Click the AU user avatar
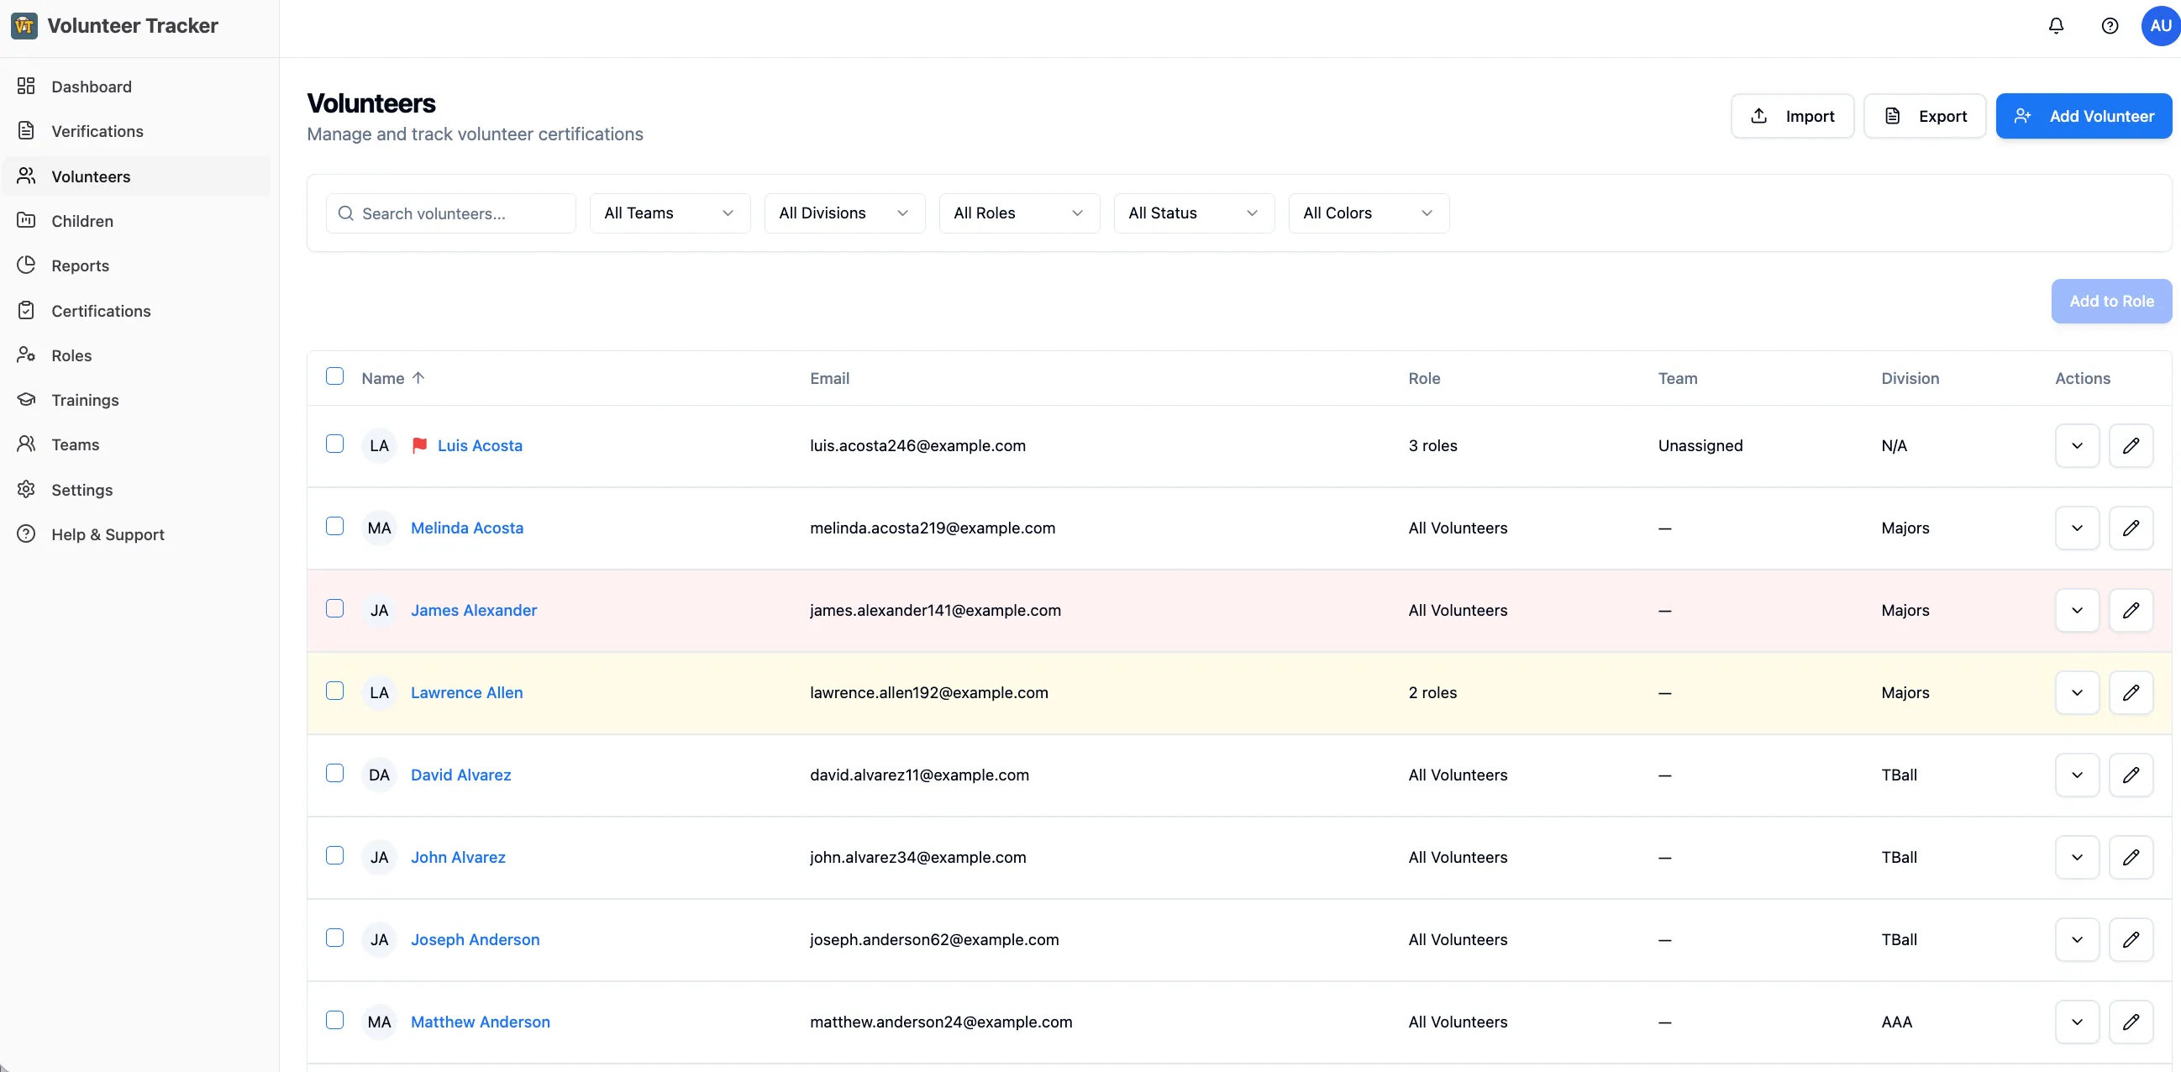This screenshot has width=2181, height=1072. coord(2160,25)
